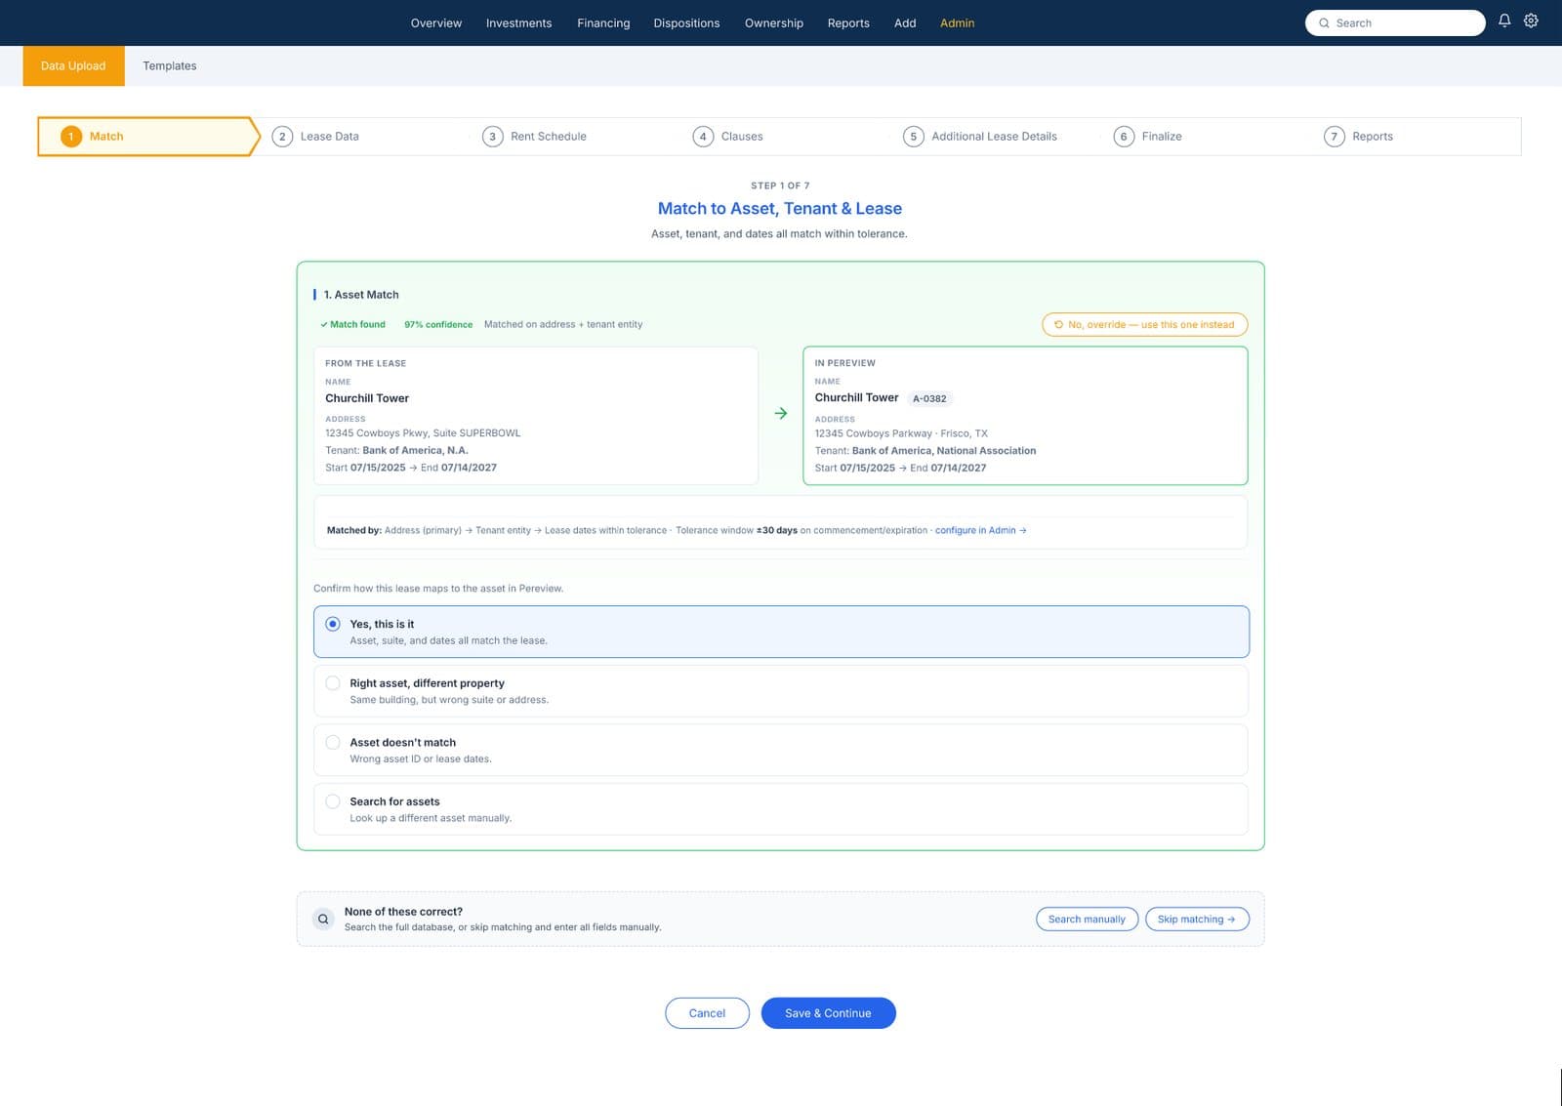Open the notifications bell icon
Image resolution: width=1562 pixels, height=1106 pixels.
point(1504,20)
